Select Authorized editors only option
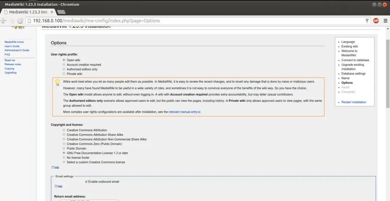The image size is (390, 201). coord(64,69)
